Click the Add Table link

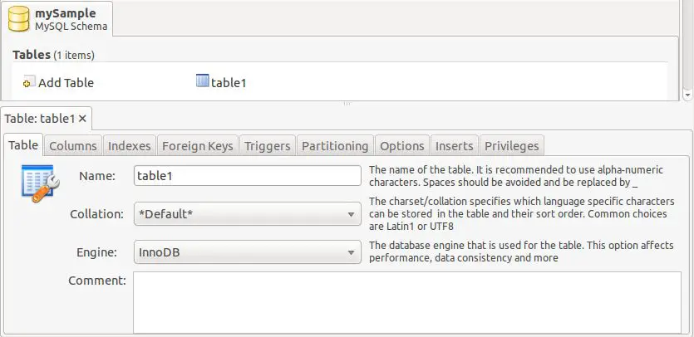tap(66, 83)
